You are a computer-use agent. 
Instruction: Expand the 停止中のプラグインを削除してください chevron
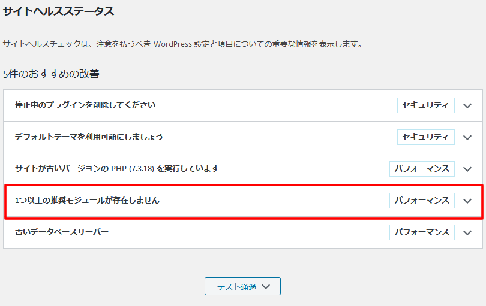click(x=467, y=106)
